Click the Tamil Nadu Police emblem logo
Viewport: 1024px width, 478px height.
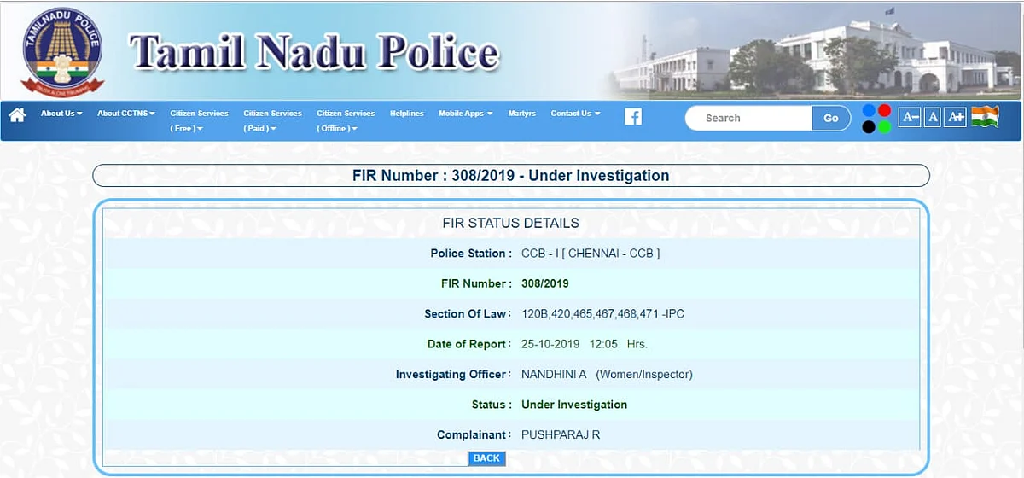click(62, 52)
